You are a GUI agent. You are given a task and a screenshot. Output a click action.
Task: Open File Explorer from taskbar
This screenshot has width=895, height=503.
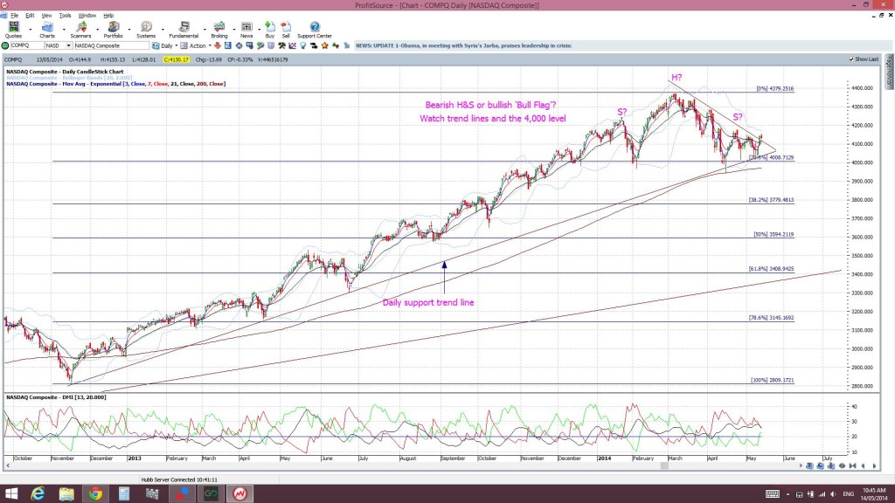(66, 493)
